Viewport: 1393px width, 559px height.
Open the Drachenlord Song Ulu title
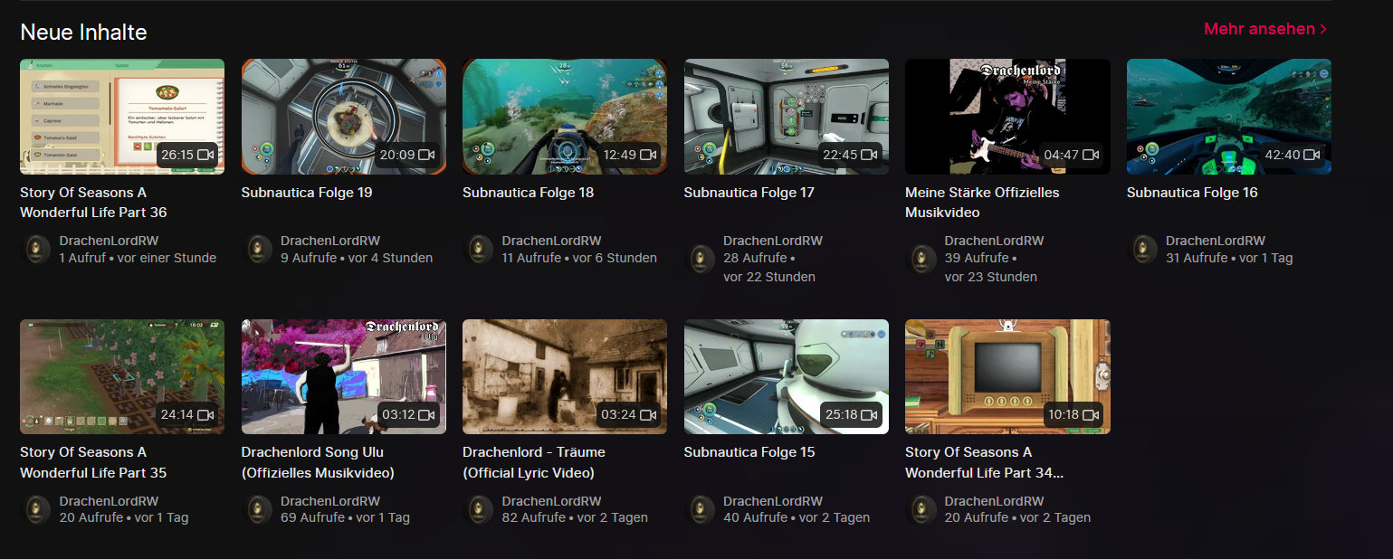pyautogui.click(x=318, y=462)
